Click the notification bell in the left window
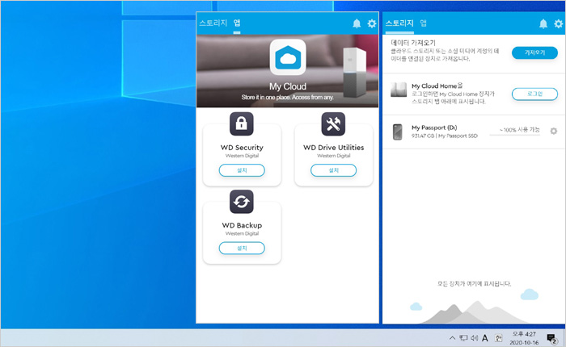566x347 pixels. (x=357, y=23)
